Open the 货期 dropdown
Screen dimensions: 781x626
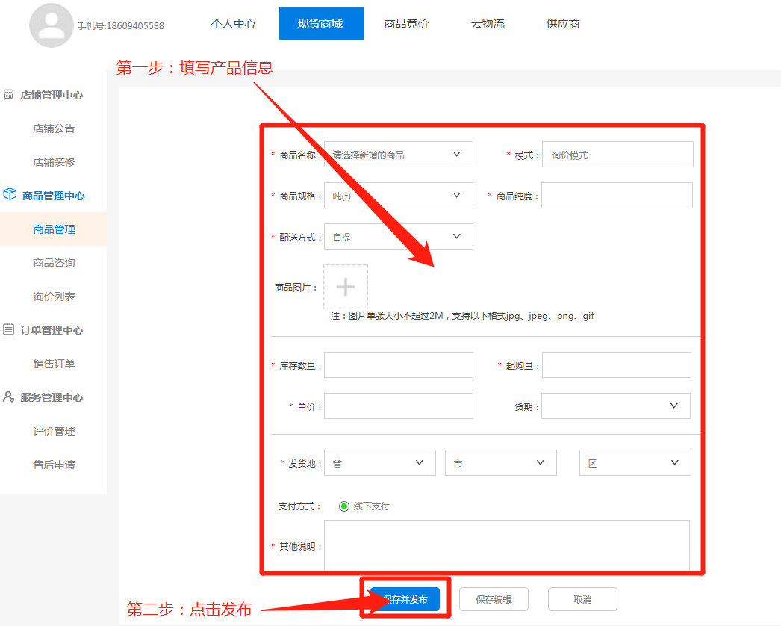point(616,406)
